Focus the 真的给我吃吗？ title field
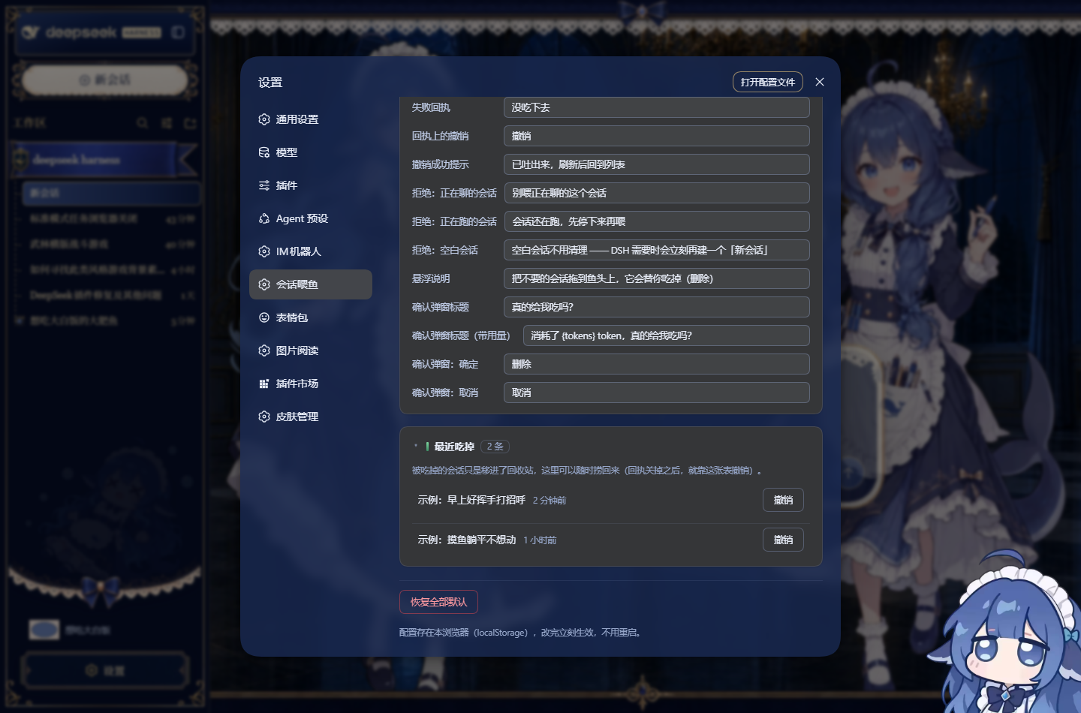1081x713 pixels. [x=657, y=307]
